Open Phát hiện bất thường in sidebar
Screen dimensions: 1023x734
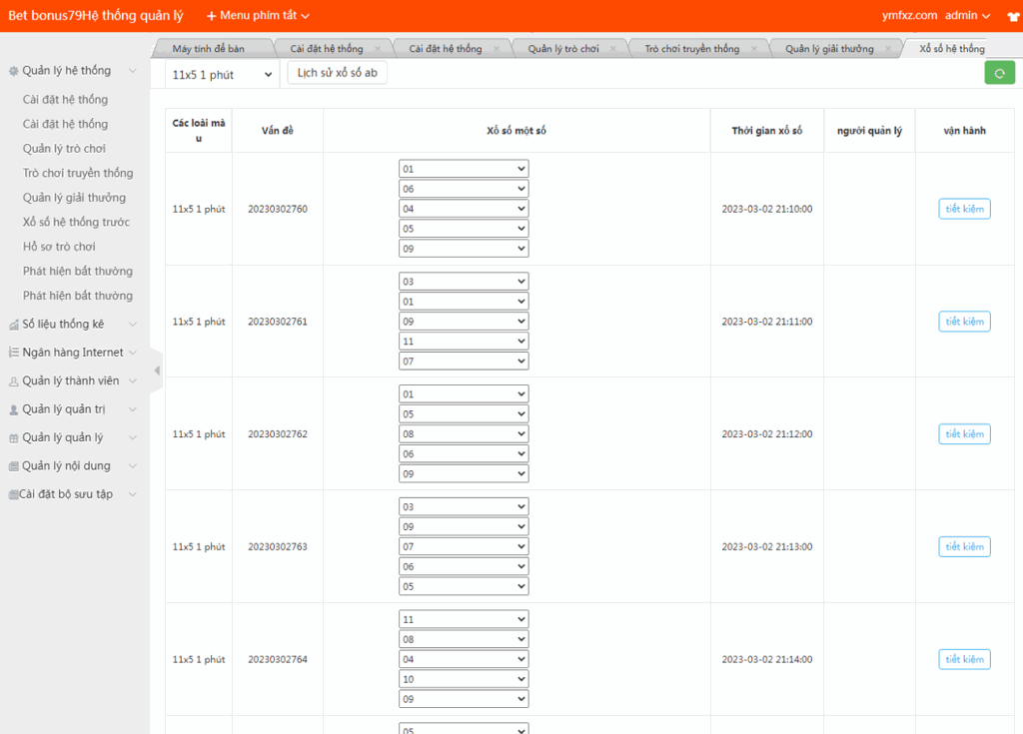point(78,272)
